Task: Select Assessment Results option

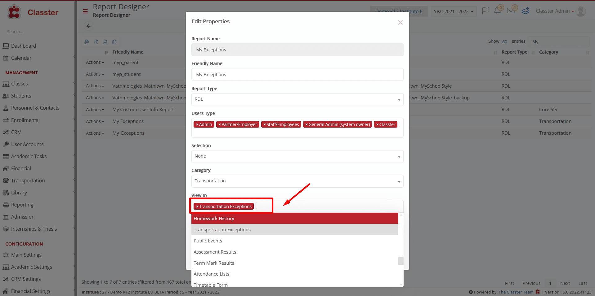Action: [295, 252]
